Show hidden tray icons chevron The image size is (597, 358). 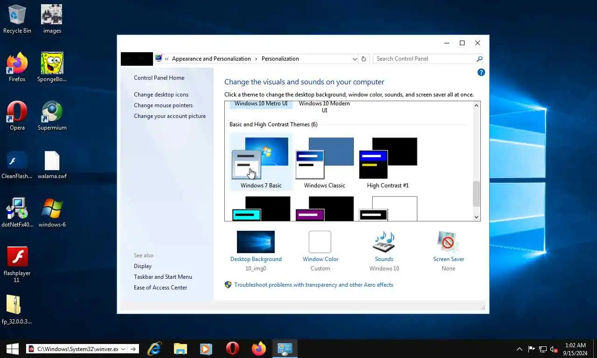click(519, 349)
